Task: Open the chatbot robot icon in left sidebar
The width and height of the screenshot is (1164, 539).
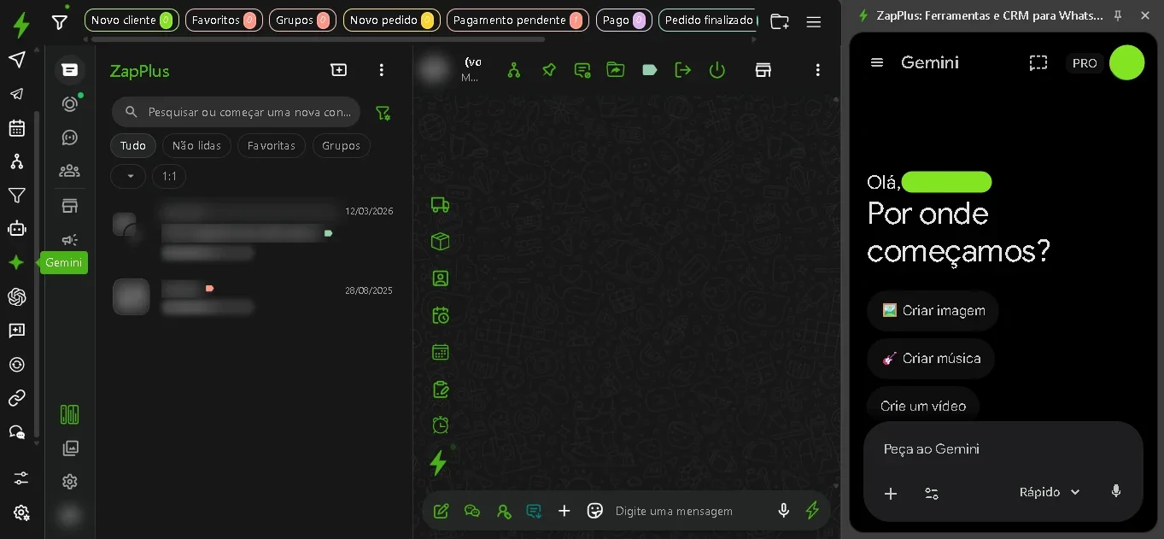Action: click(16, 228)
